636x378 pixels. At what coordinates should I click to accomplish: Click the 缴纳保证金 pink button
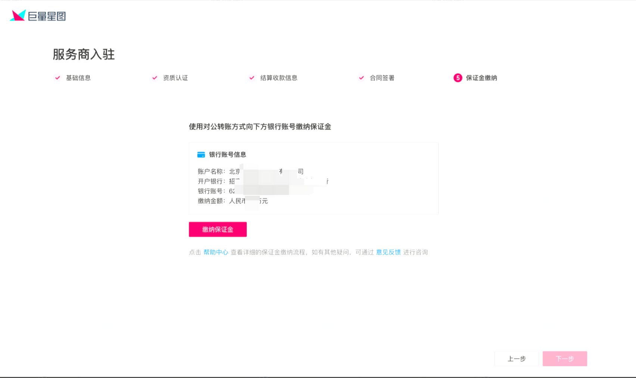coord(218,229)
